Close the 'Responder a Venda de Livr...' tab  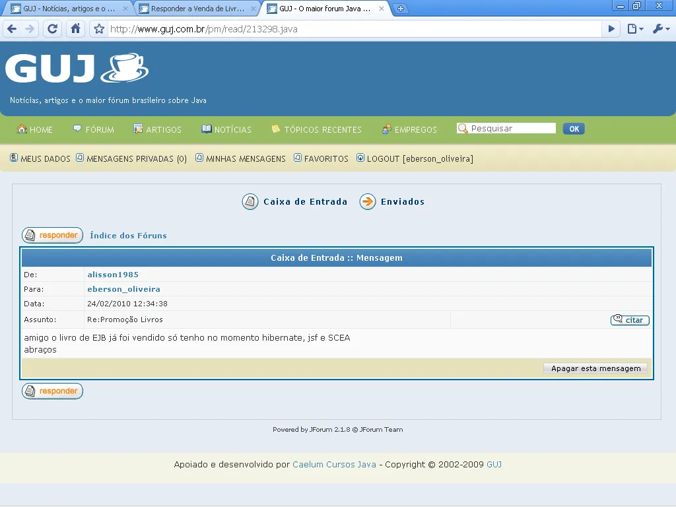[253, 9]
